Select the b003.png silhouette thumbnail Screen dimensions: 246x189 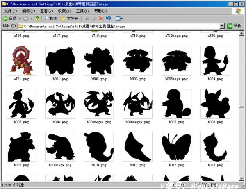tap(138, 61)
